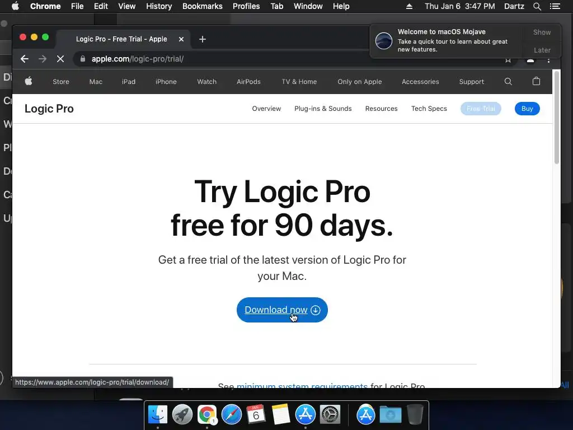Click Later on the Mojave notification
573x430 pixels.
click(542, 50)
